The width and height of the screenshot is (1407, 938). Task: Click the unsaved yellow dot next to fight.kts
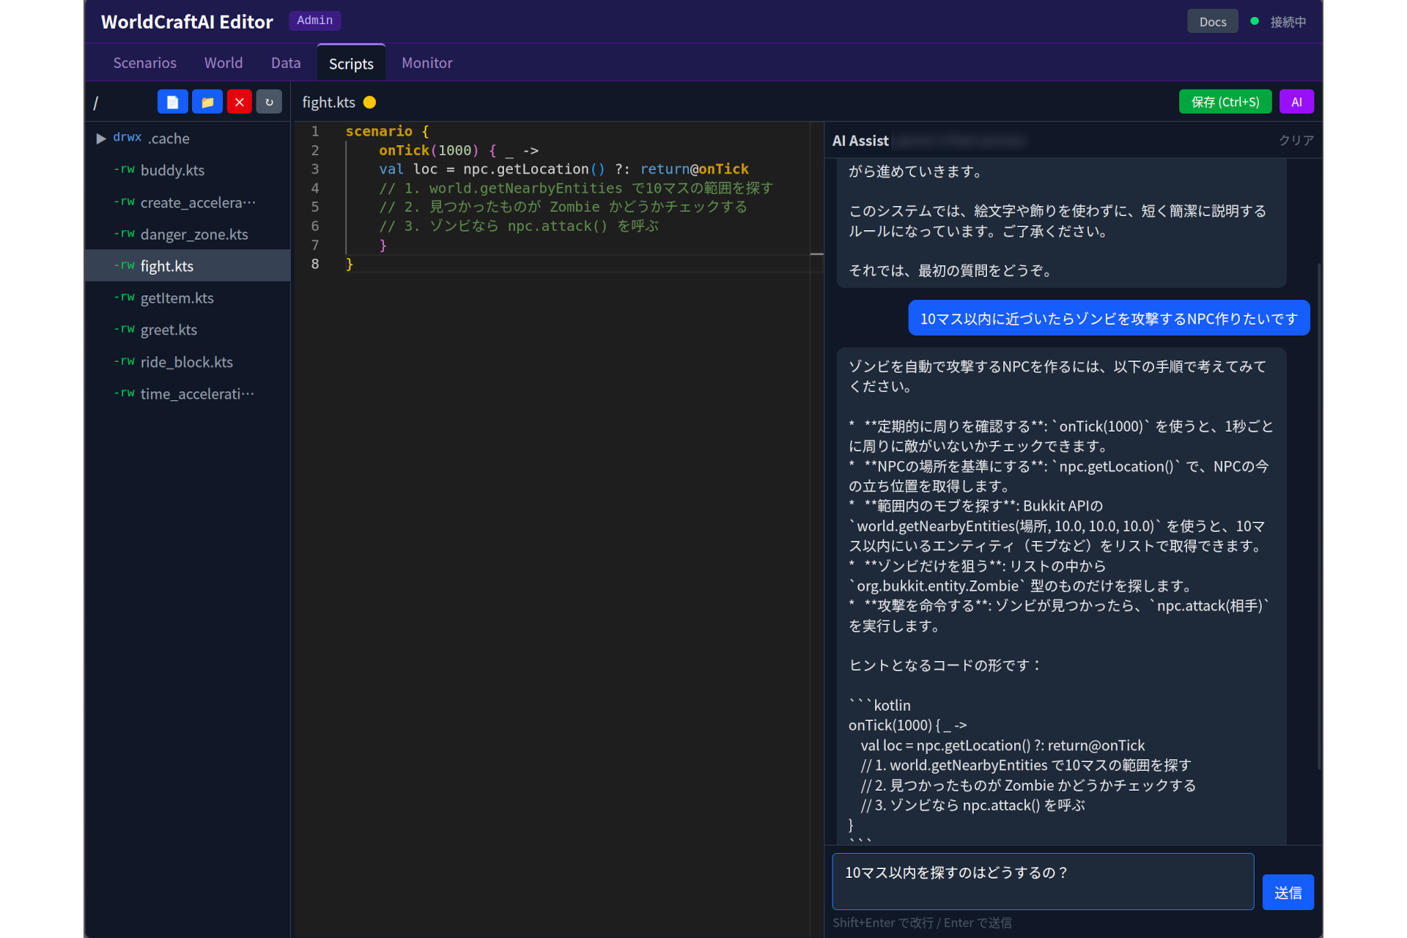click(x=370, y=103)
